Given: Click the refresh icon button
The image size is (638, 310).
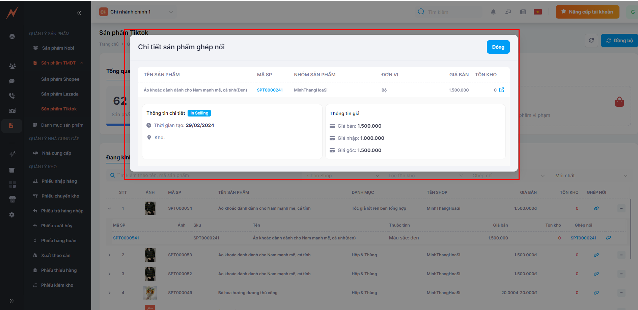Looking at the screenshot, I should click(591, 41).
